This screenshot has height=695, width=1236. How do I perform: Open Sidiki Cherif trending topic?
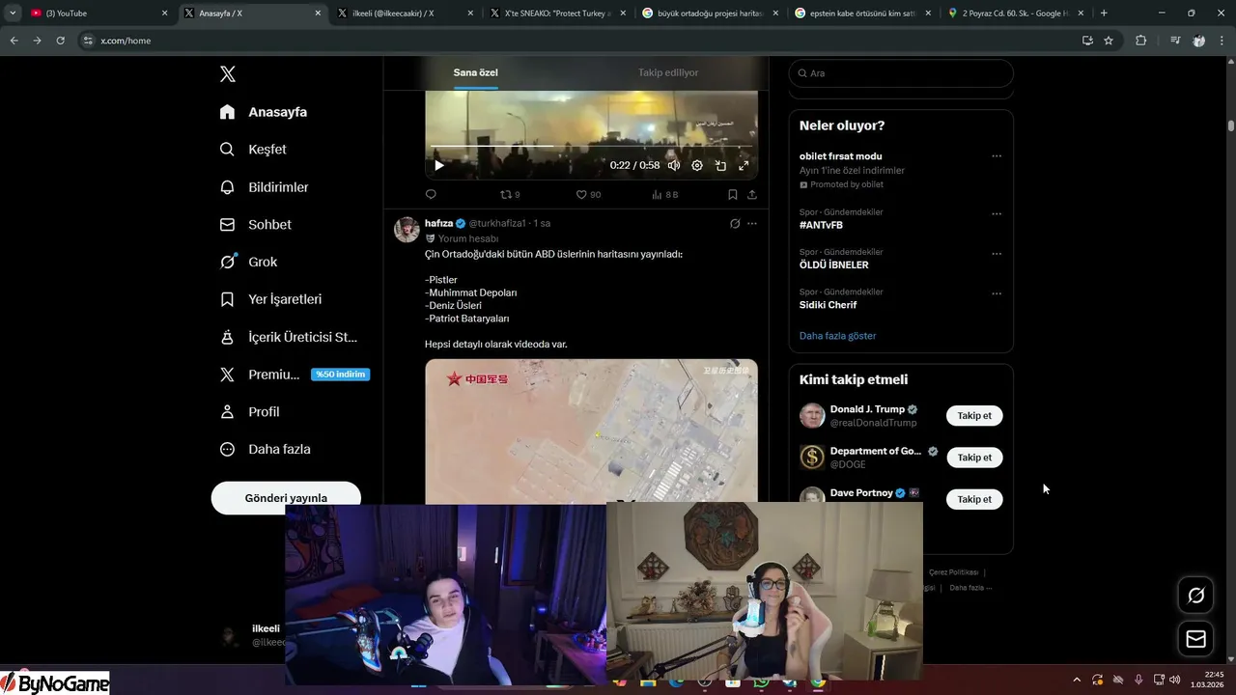coord(828,305)
